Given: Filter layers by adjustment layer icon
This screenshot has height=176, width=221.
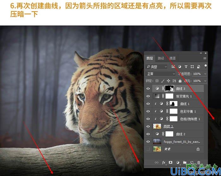Looking at the screenshot, I should pyautogui.click(x=180, y=67).
